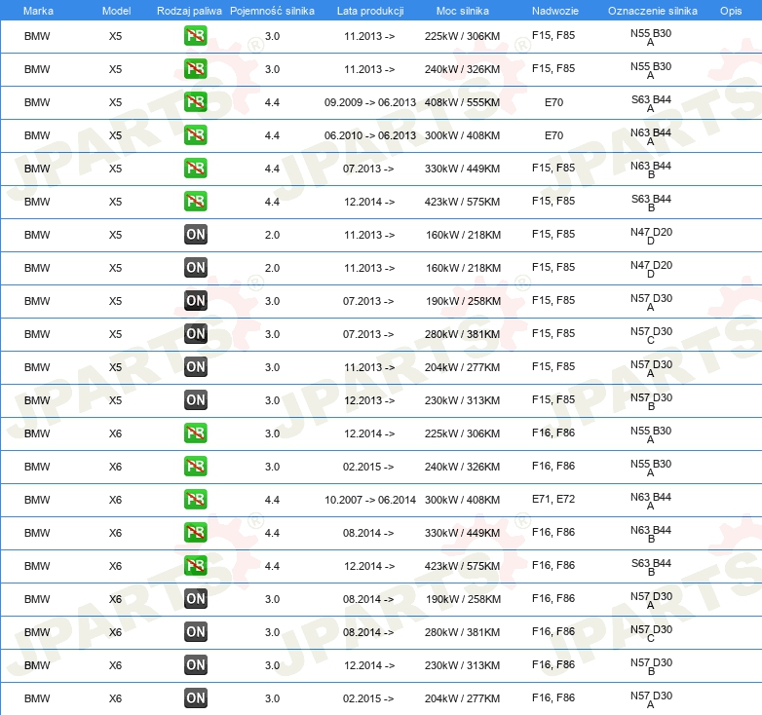Click the 4.4 capacity in the E71, E72 row

(272, 500)
